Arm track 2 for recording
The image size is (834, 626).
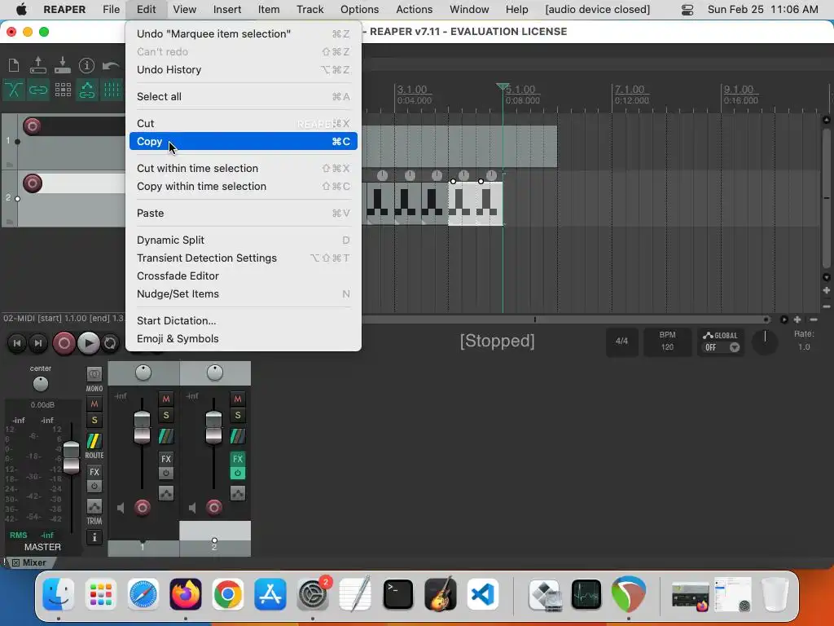(x=32, y=183)
